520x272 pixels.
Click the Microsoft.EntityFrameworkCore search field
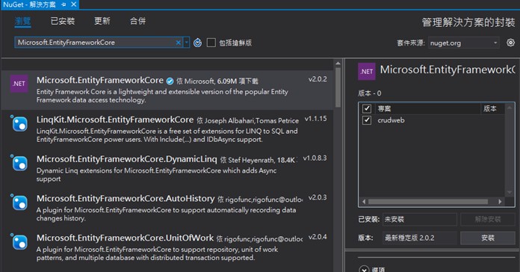(96, 43)
